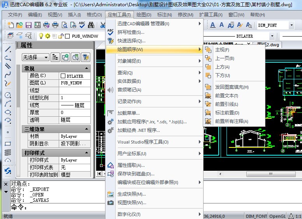
Task: Click the OpenGL status bar button
Action: tap(277, 216)
